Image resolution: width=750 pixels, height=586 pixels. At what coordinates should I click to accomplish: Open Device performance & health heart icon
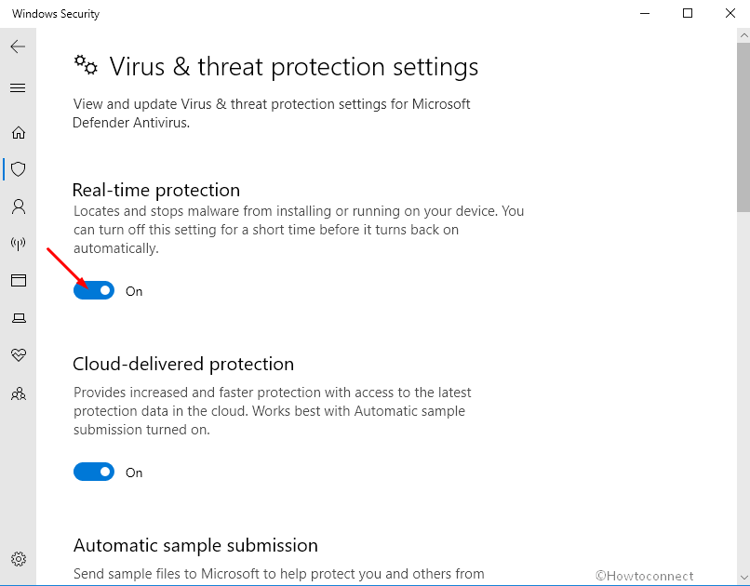click(19, 354)
